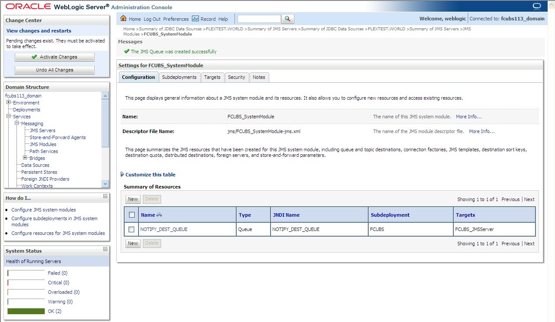Open View changes and restarts link

tap(39, 31)
